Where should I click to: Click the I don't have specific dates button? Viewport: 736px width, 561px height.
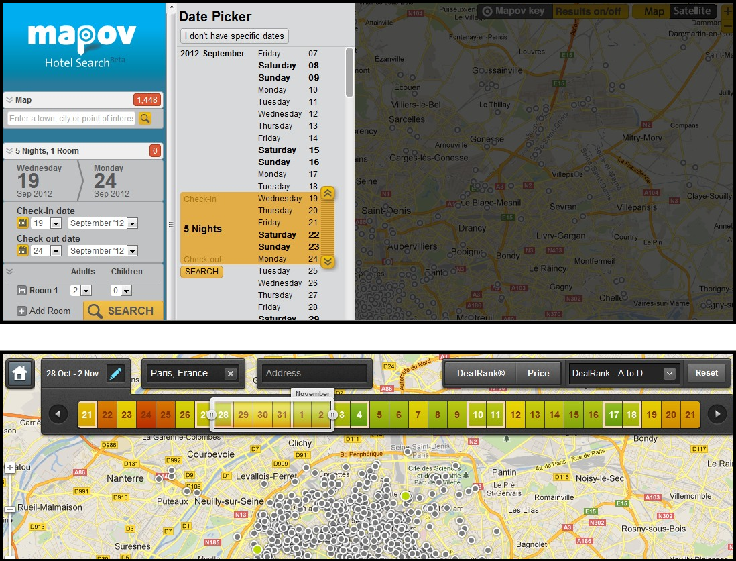[x=235, y=36]
